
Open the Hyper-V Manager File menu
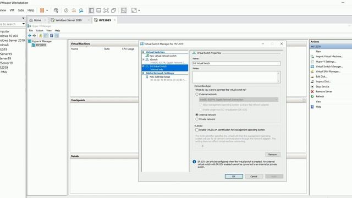coord(31,31)
